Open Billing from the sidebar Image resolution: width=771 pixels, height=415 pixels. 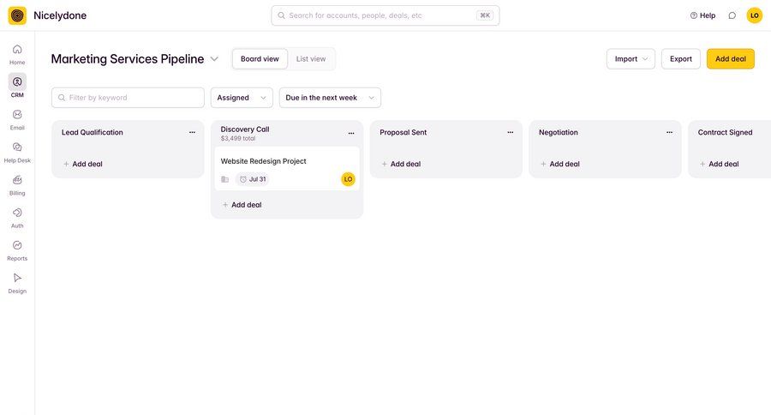(17, 185)
